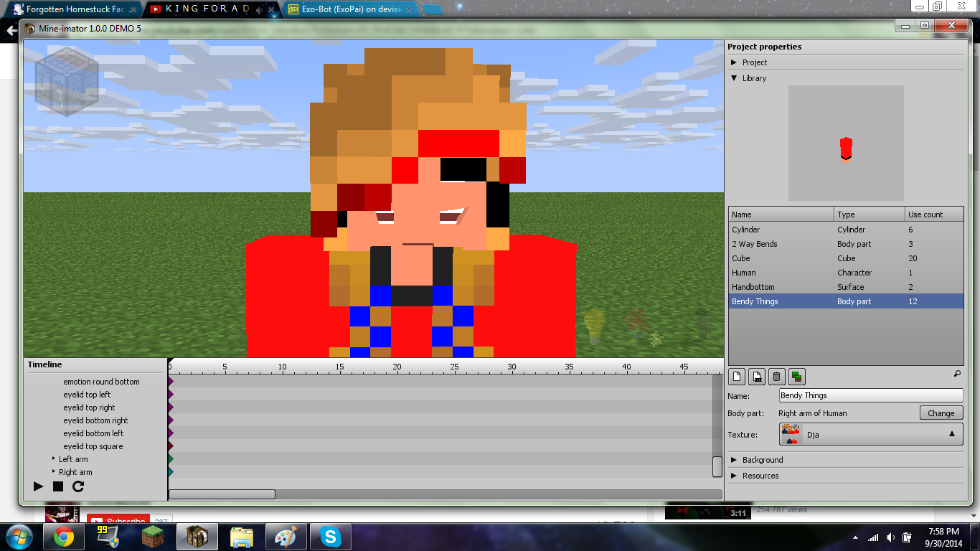
Task: Click the Change body part button
Action: 941,413
